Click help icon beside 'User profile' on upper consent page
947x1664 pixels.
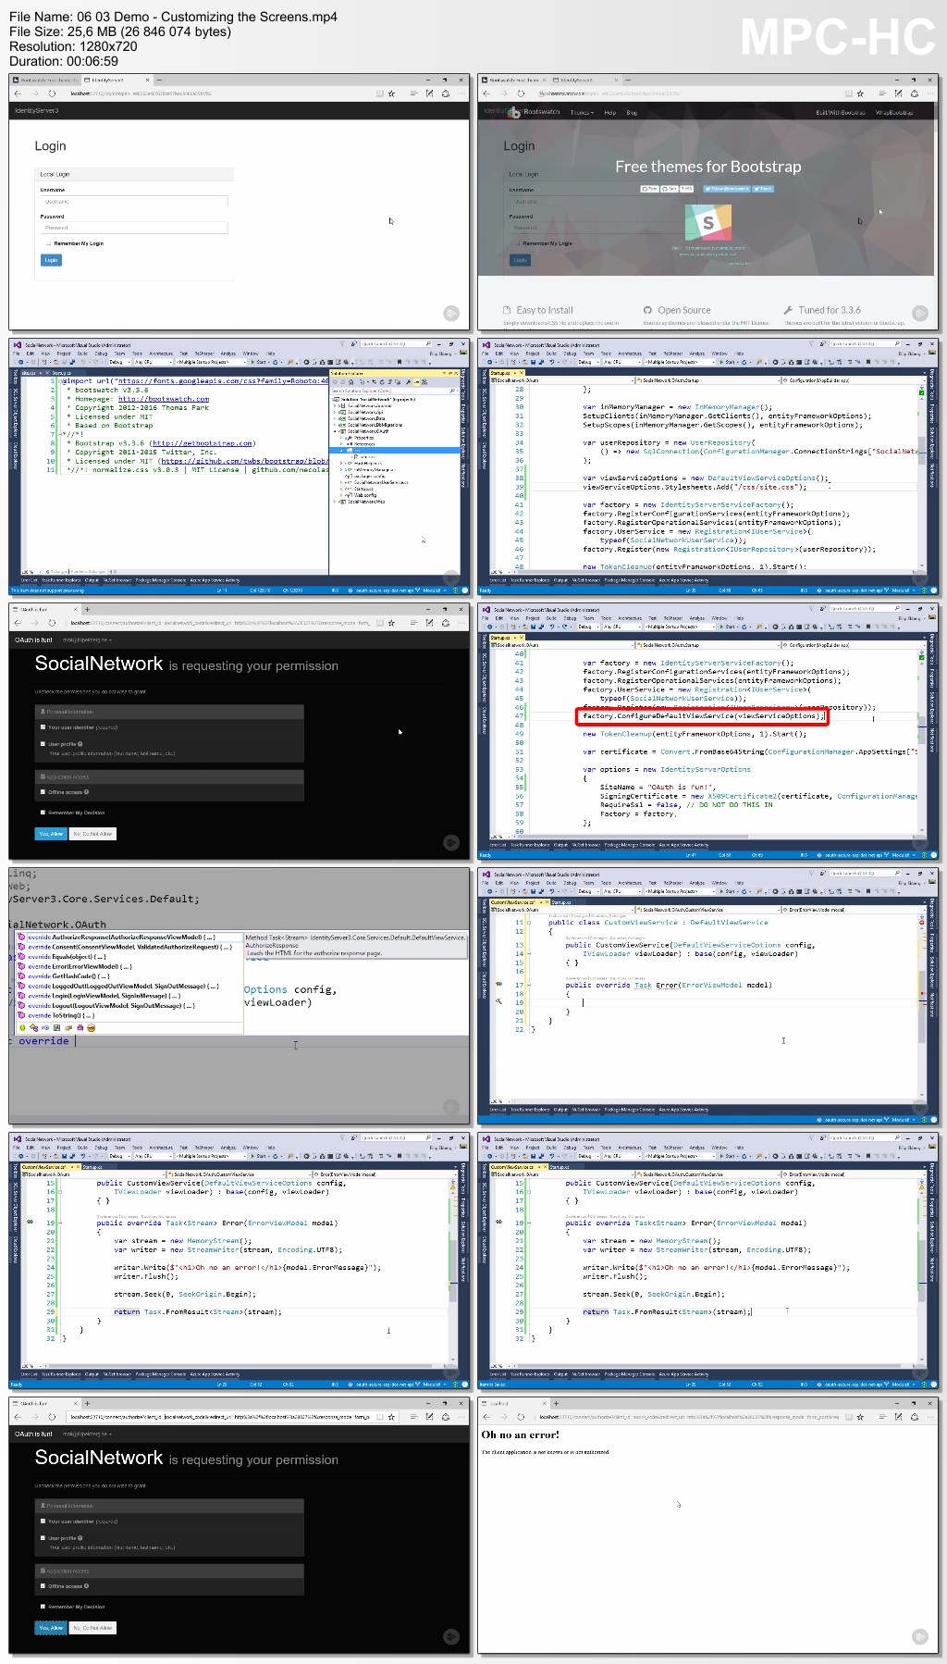pos(80,744)
